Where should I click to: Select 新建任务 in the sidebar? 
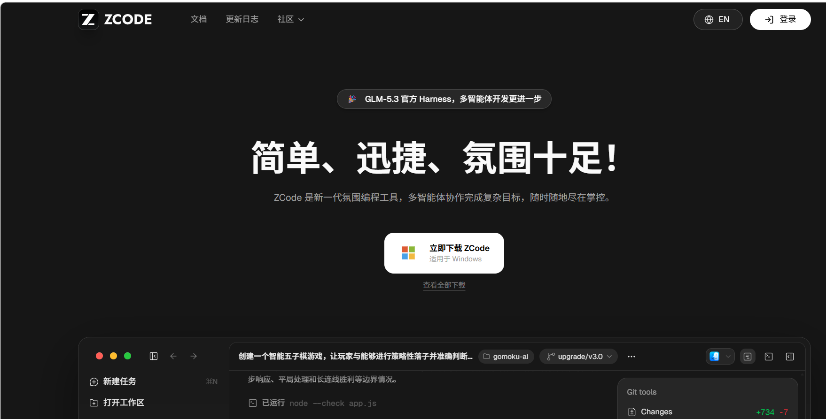153,381
